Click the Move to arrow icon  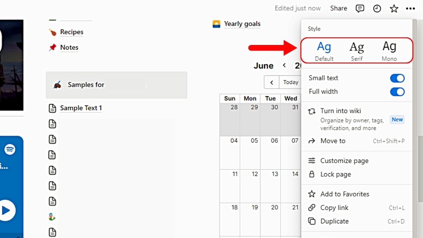click(312, 141)
